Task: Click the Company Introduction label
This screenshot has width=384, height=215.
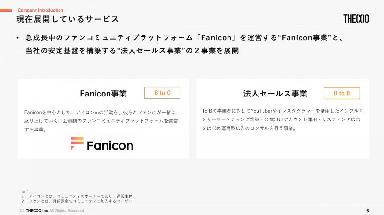Action: point(40,10)
